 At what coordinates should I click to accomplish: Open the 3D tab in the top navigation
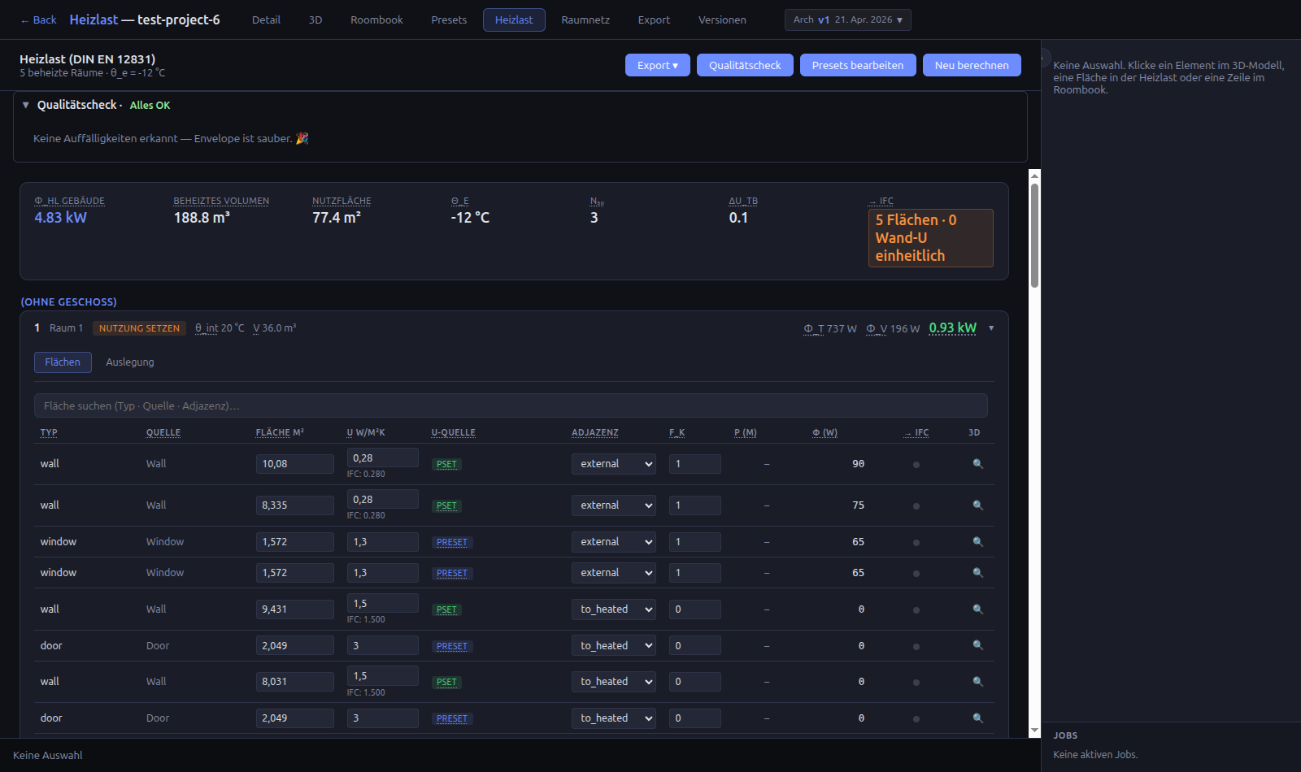coord(315,20)
